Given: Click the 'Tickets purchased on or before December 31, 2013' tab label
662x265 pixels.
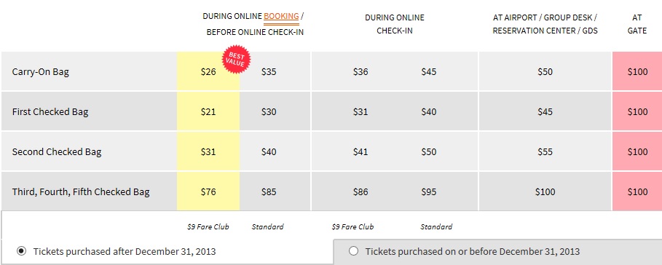Looking at the screenshot, I should coord(473,251).
